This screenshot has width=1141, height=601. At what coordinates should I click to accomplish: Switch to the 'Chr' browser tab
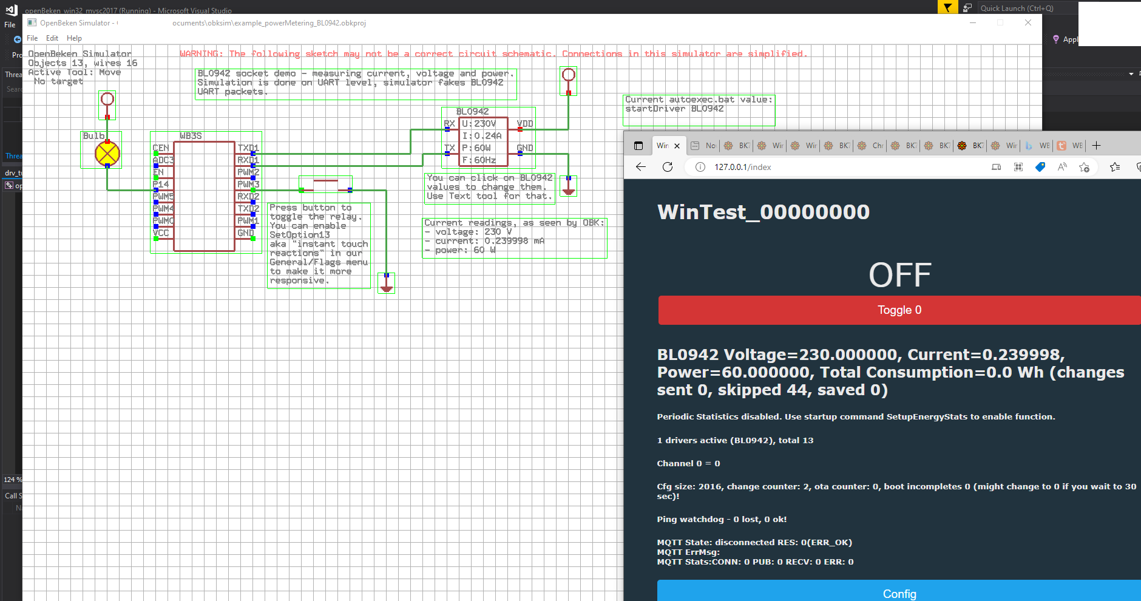click(870, 146)
